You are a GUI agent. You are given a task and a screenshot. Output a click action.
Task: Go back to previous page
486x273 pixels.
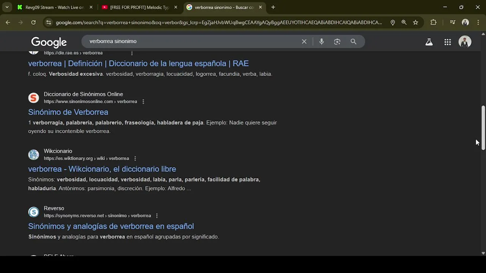[8, 22]
